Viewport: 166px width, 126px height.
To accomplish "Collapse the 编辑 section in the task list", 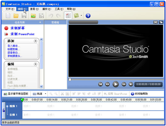I will click(x=36, y=64).
